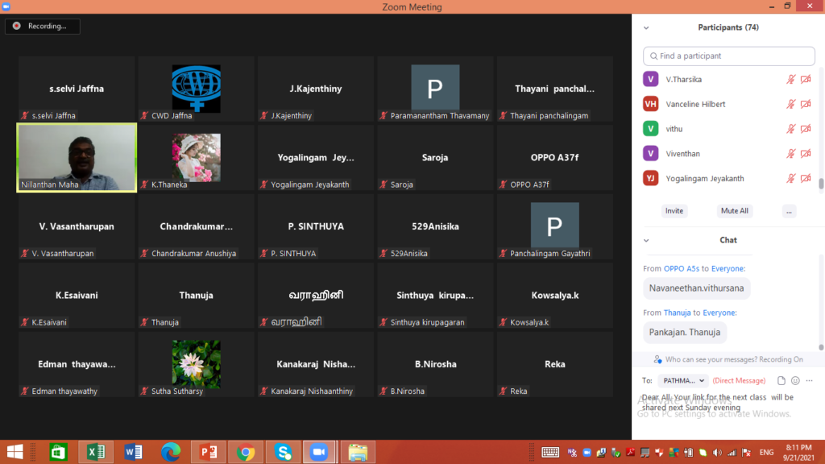Toggle Viventhan's video camera icon
The image size is (825, 464).
pyautogui.click(x=806, y=154)
